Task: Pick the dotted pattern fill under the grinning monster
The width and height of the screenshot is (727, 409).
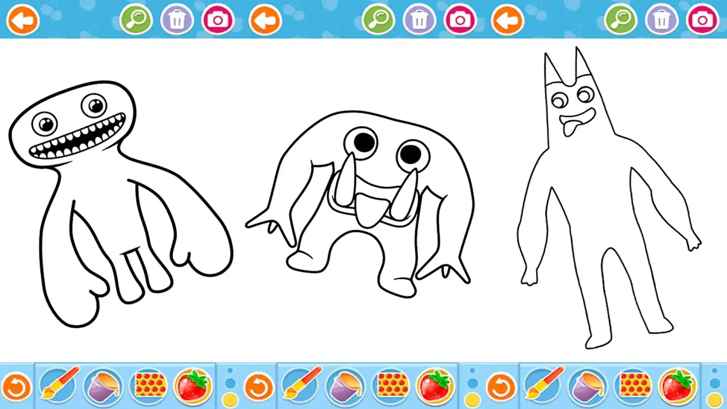Action: (150, 386)
